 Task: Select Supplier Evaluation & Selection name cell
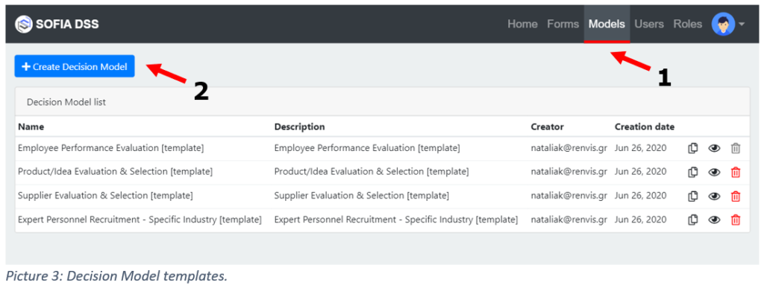[x=105, y=196]
